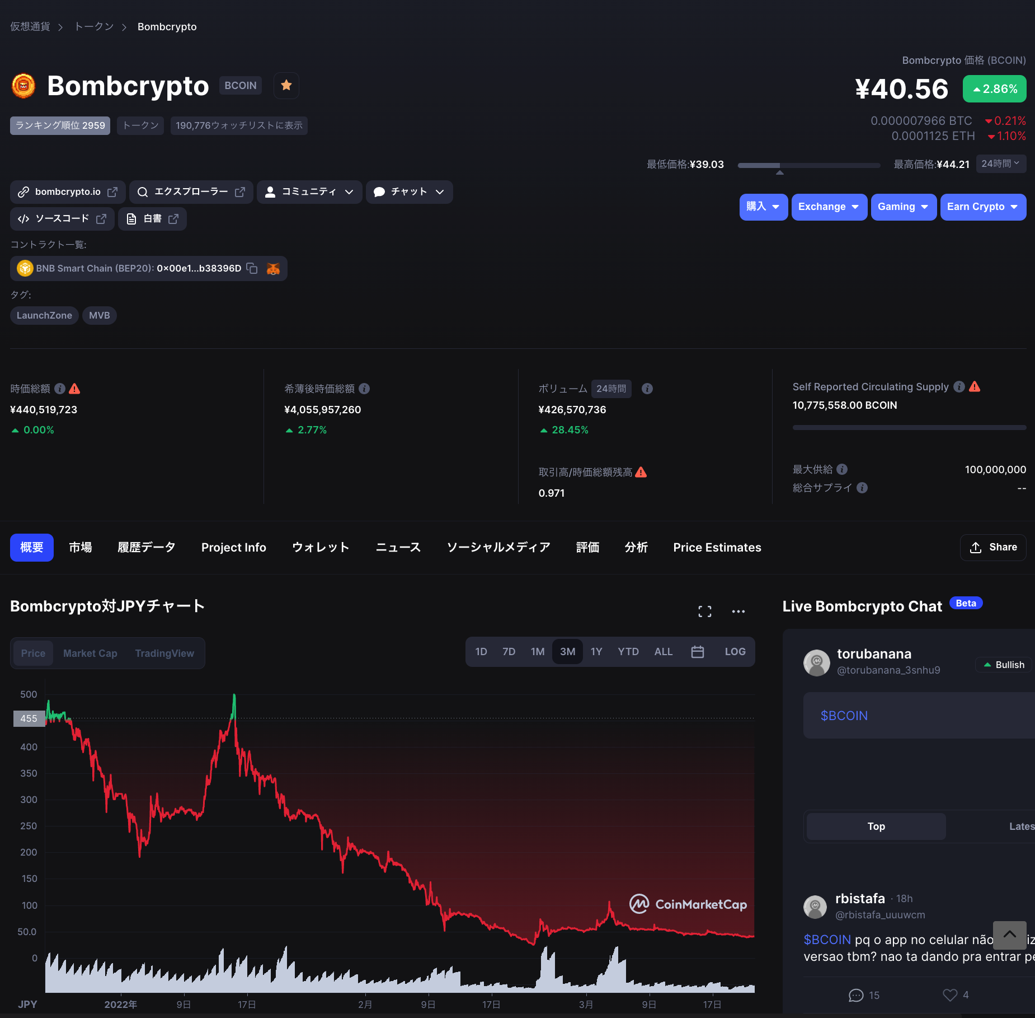Open chart more options ellipsis menu
Screen dimensions: 1035x1018
coord(738,611)
